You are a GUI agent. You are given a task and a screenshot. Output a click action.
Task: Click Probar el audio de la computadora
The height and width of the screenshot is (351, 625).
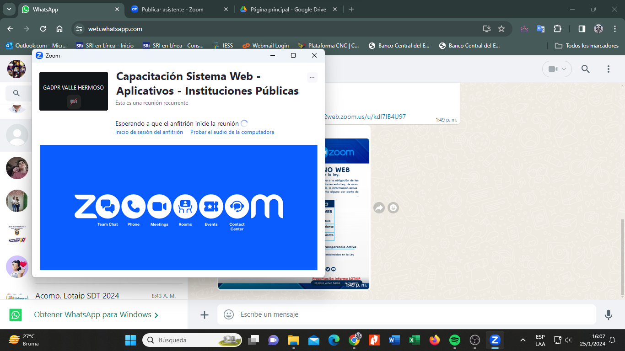click(232, 132)
